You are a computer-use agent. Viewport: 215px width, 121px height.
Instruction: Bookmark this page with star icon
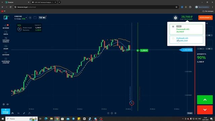point(176,7)
